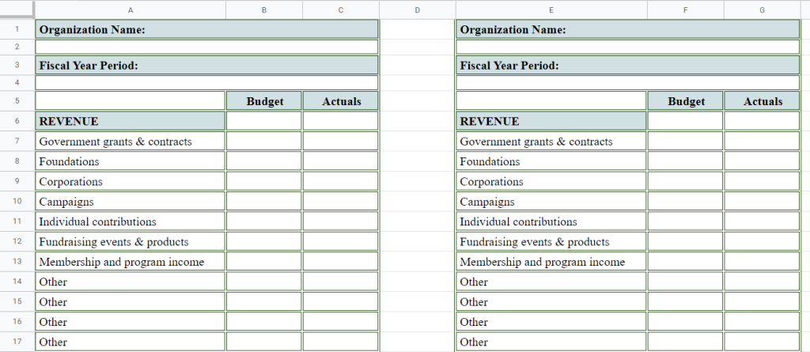Click the select-all corner box of the sheet
Viewport: 810px width, 352px height.
[17, 9]
